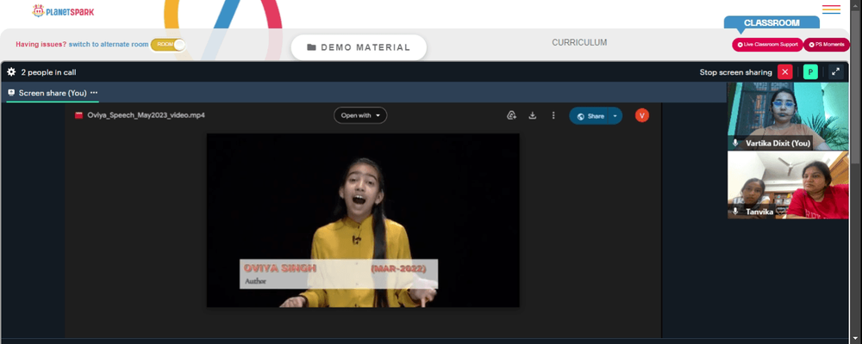
Task: Open Screen share tab options ellipsis
Action: pyautogui.click(x=93, y=93)
